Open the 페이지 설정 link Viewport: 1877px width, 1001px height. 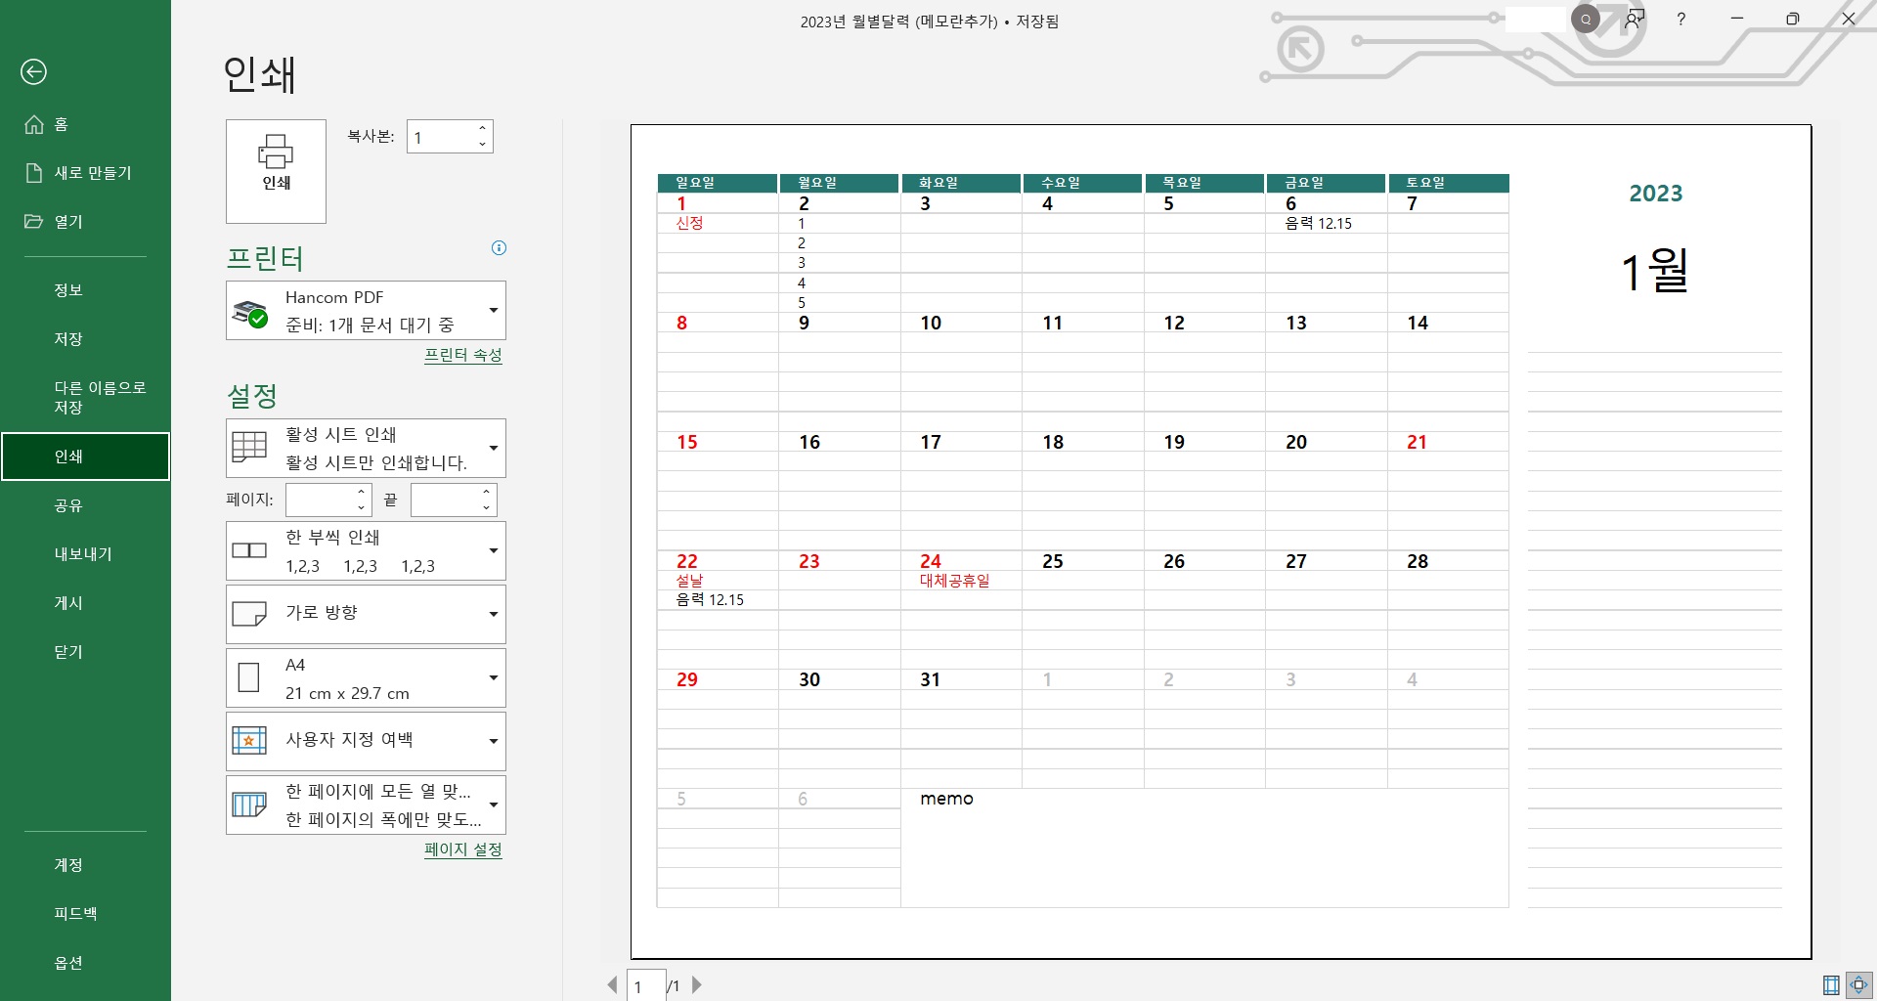tap(463, 849)
